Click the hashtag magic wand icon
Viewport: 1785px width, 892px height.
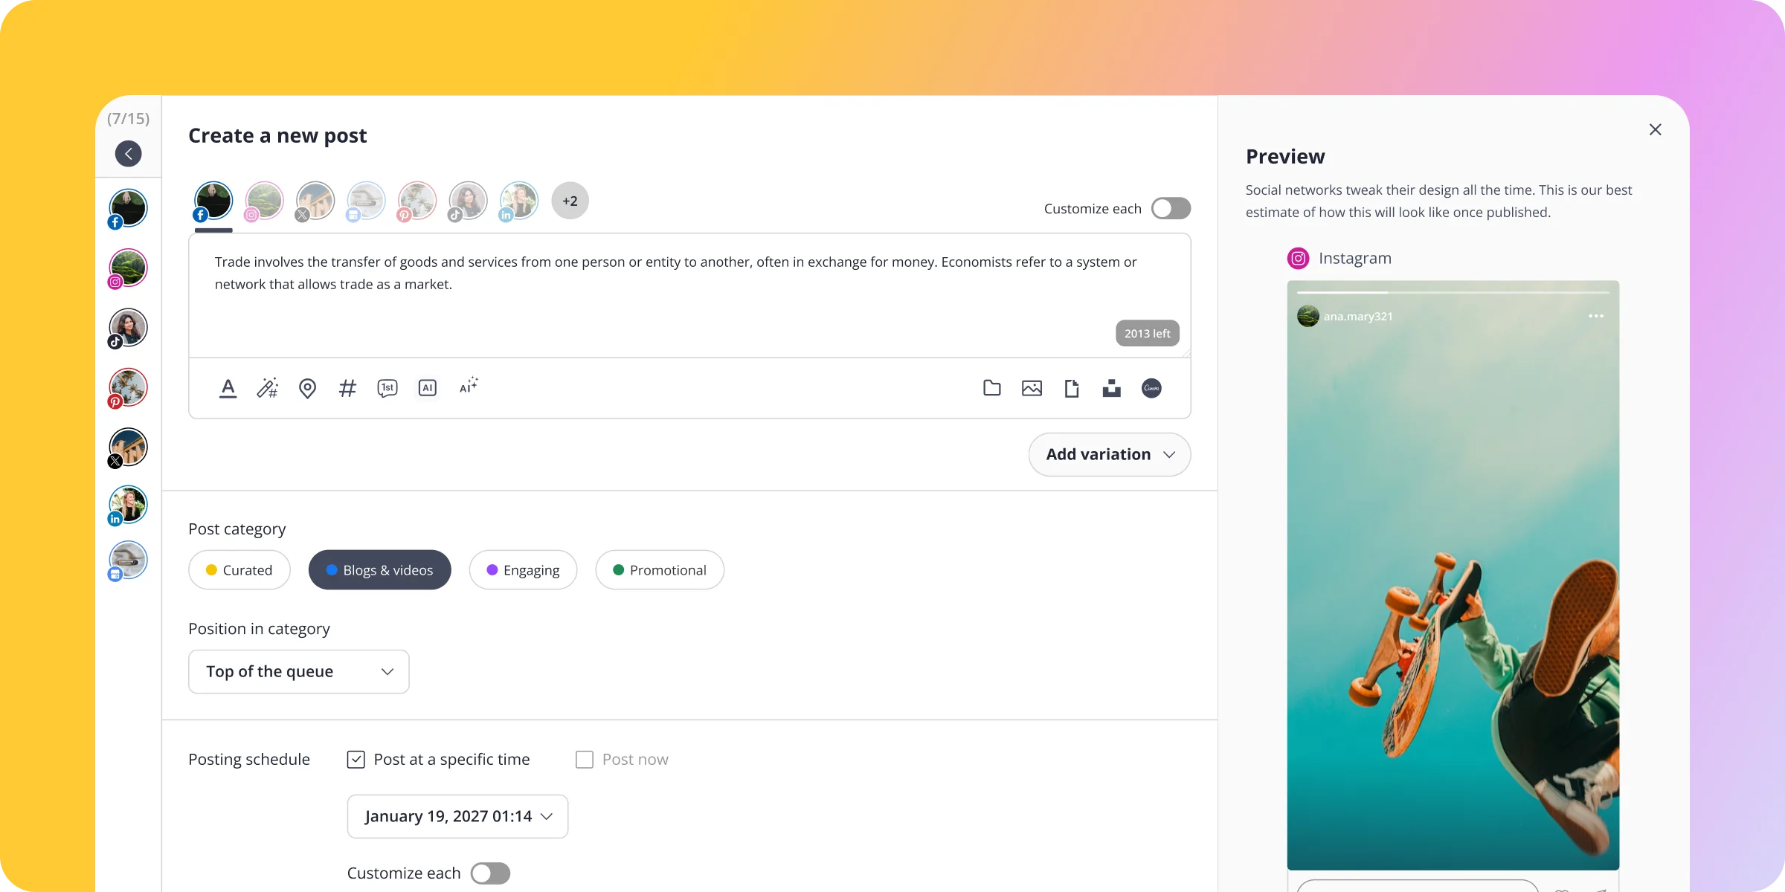[268, 388]
